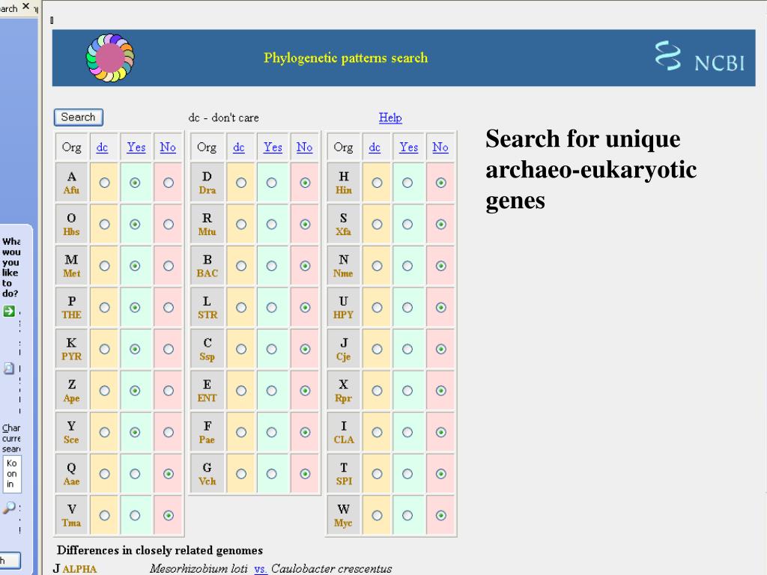Select 'Yes' radio for Q Aae
The height and width of the screenshot is (575, 767).
click(x=135, y=474)
